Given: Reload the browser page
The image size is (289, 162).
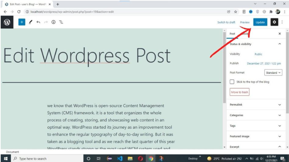Looking at the screenshot, I should pos(19,11).
